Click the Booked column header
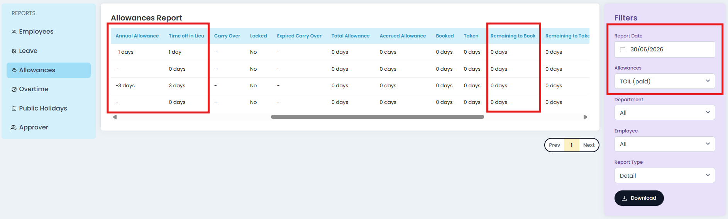 [445, 36]
